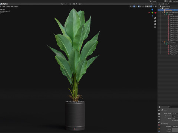Click the green mesh data icon under pot object
This screenshot has width=178, height=133.
[167, 44]
